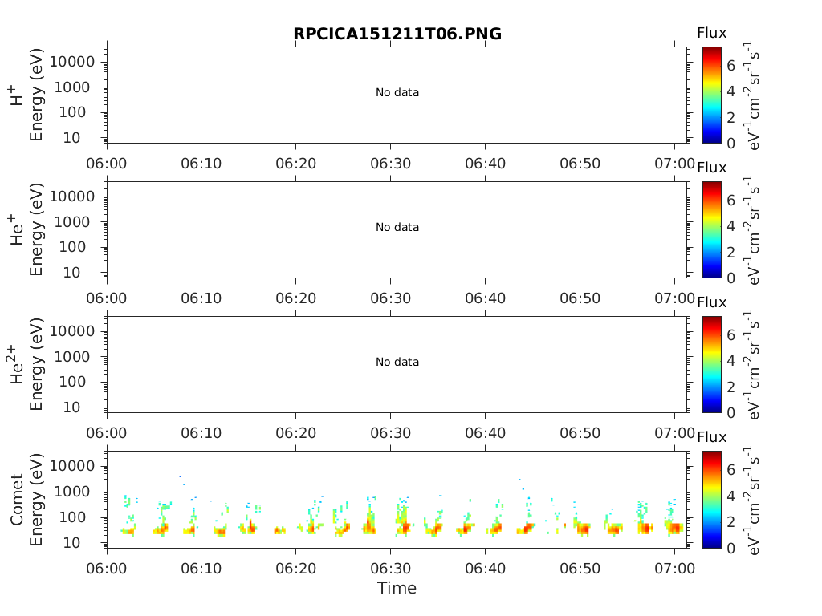Click the 06:00 tick label under Comet panel
The height and width of the screenshot is (616, 822).
pos(107,569)
